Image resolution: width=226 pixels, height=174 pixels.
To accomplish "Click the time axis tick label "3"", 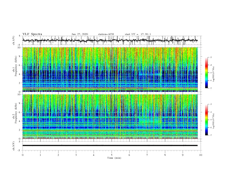I will [x=76, y=155].
